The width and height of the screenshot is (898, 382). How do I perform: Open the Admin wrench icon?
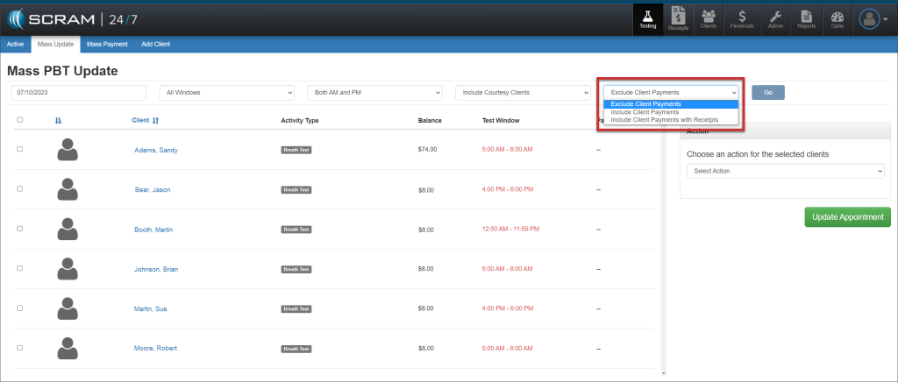(775, 18)
